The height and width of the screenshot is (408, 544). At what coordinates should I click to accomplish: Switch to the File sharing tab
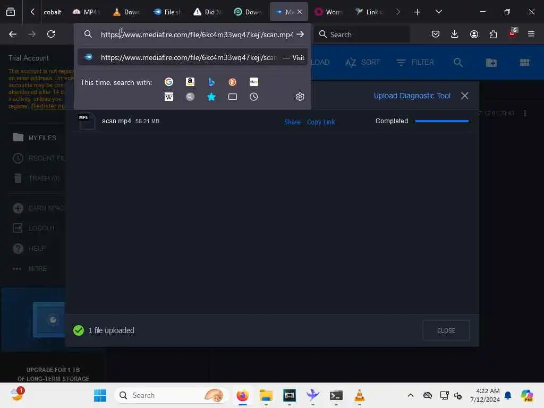(167, 12)
